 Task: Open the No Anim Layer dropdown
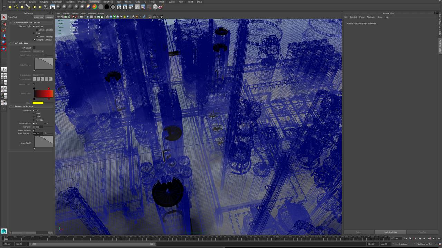click(x=402, y=244)
